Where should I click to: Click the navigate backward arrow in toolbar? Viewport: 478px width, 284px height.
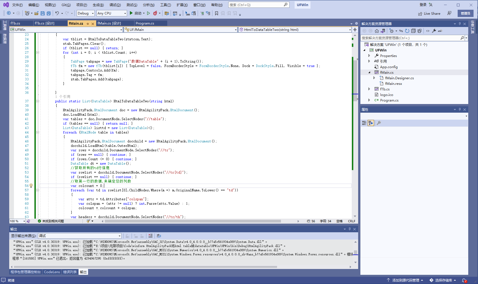click(9, 13)
